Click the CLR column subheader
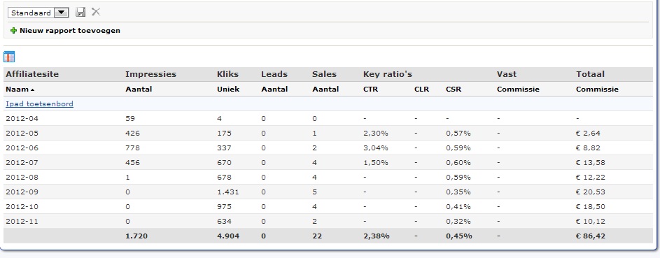660x258 pixels. click(422, 89)
